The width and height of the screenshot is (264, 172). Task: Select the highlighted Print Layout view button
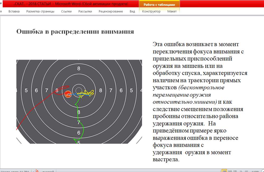(224, 171)
